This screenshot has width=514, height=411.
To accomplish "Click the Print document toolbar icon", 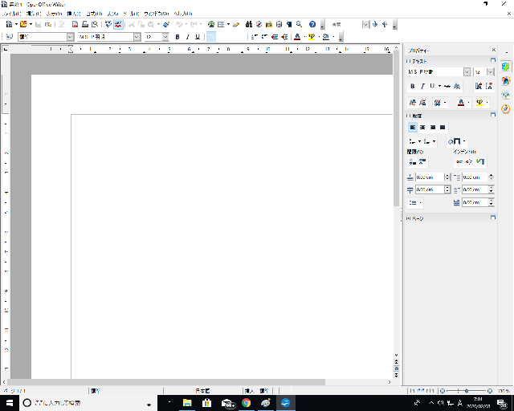I will pos(84,25).
